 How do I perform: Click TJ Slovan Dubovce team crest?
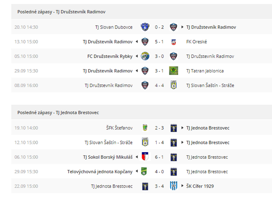145,27
